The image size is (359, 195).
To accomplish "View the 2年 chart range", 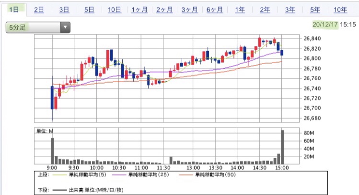I will point(265,10).
